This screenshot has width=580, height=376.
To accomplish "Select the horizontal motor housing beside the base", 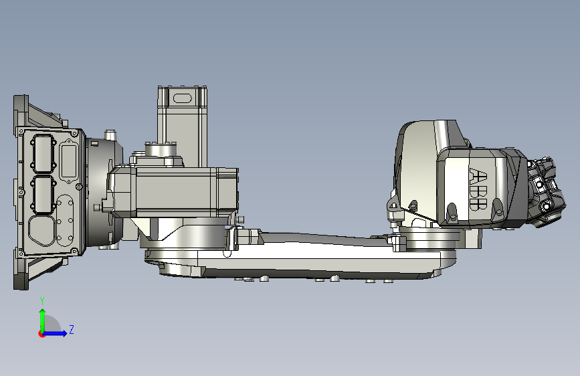I will pyautogui.click(x=173, y=192).
